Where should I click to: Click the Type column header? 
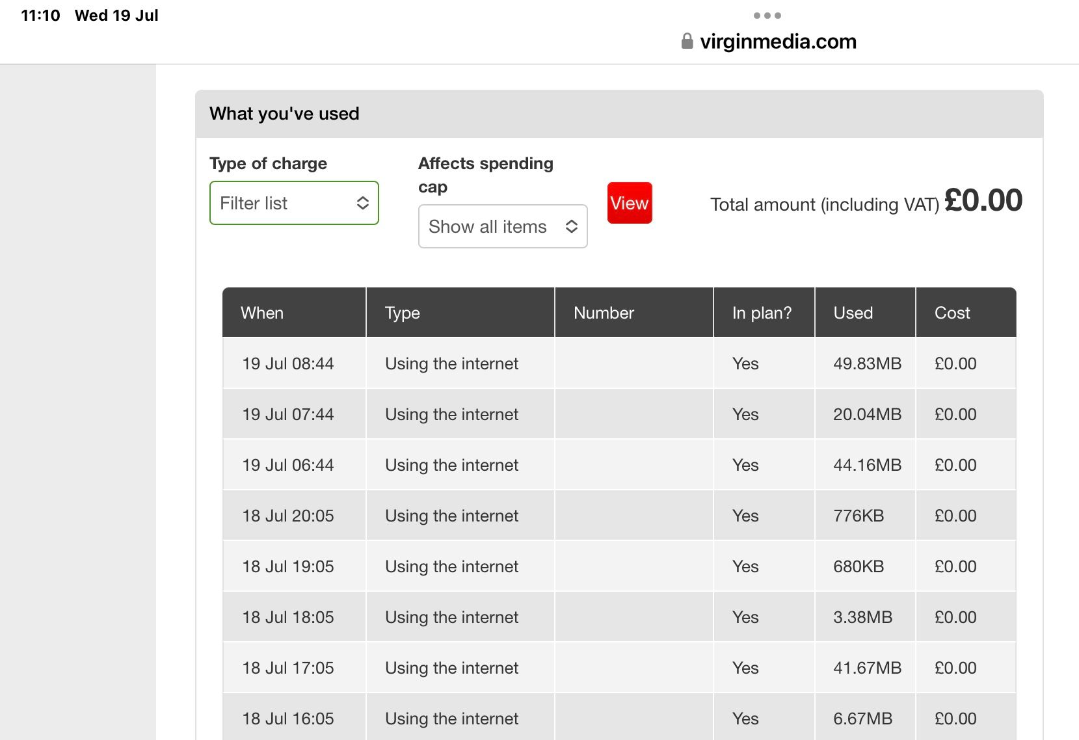click(x=403, y=313)
